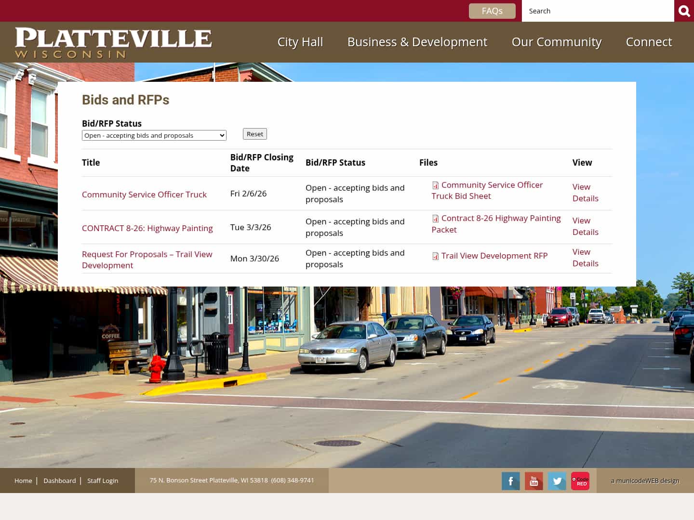Open the city's YouTube channel
Viewport: 694px width, 520px height.
click(x=534, y=481)
